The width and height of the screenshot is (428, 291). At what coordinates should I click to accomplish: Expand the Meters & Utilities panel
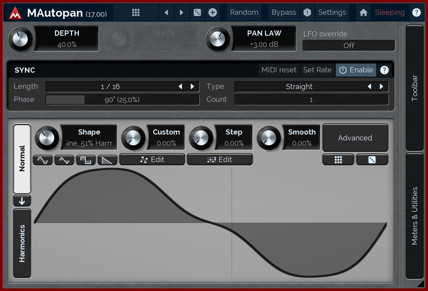[x=415, y=216]
